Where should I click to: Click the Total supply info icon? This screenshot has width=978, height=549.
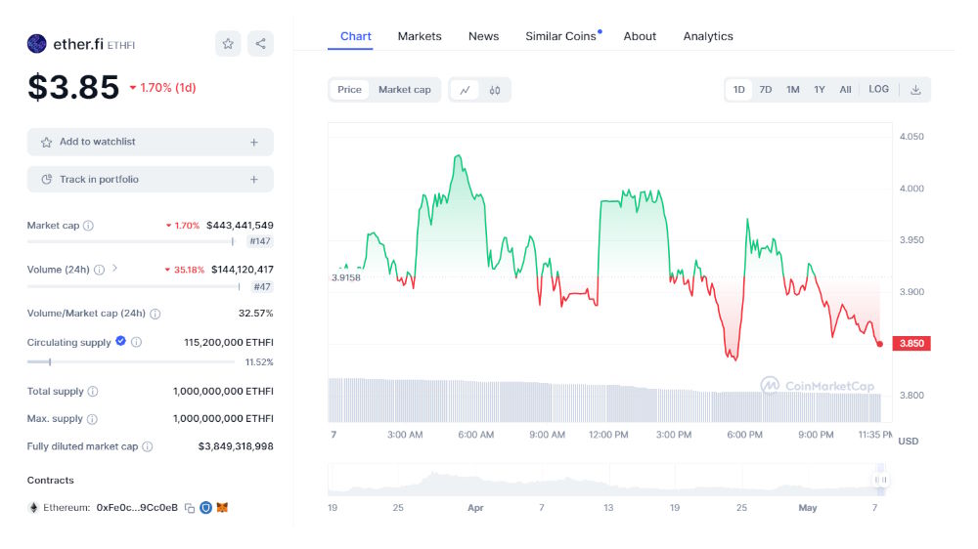pyautogui.click(x=93, y=392)
